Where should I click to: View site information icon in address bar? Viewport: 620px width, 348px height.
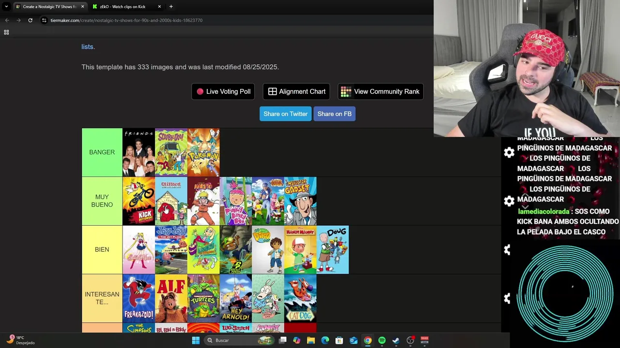[x=44, y=20]
